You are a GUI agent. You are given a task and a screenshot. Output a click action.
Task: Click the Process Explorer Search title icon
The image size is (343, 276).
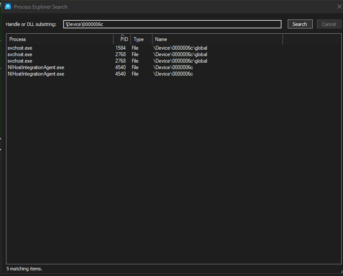pos(8,6)
